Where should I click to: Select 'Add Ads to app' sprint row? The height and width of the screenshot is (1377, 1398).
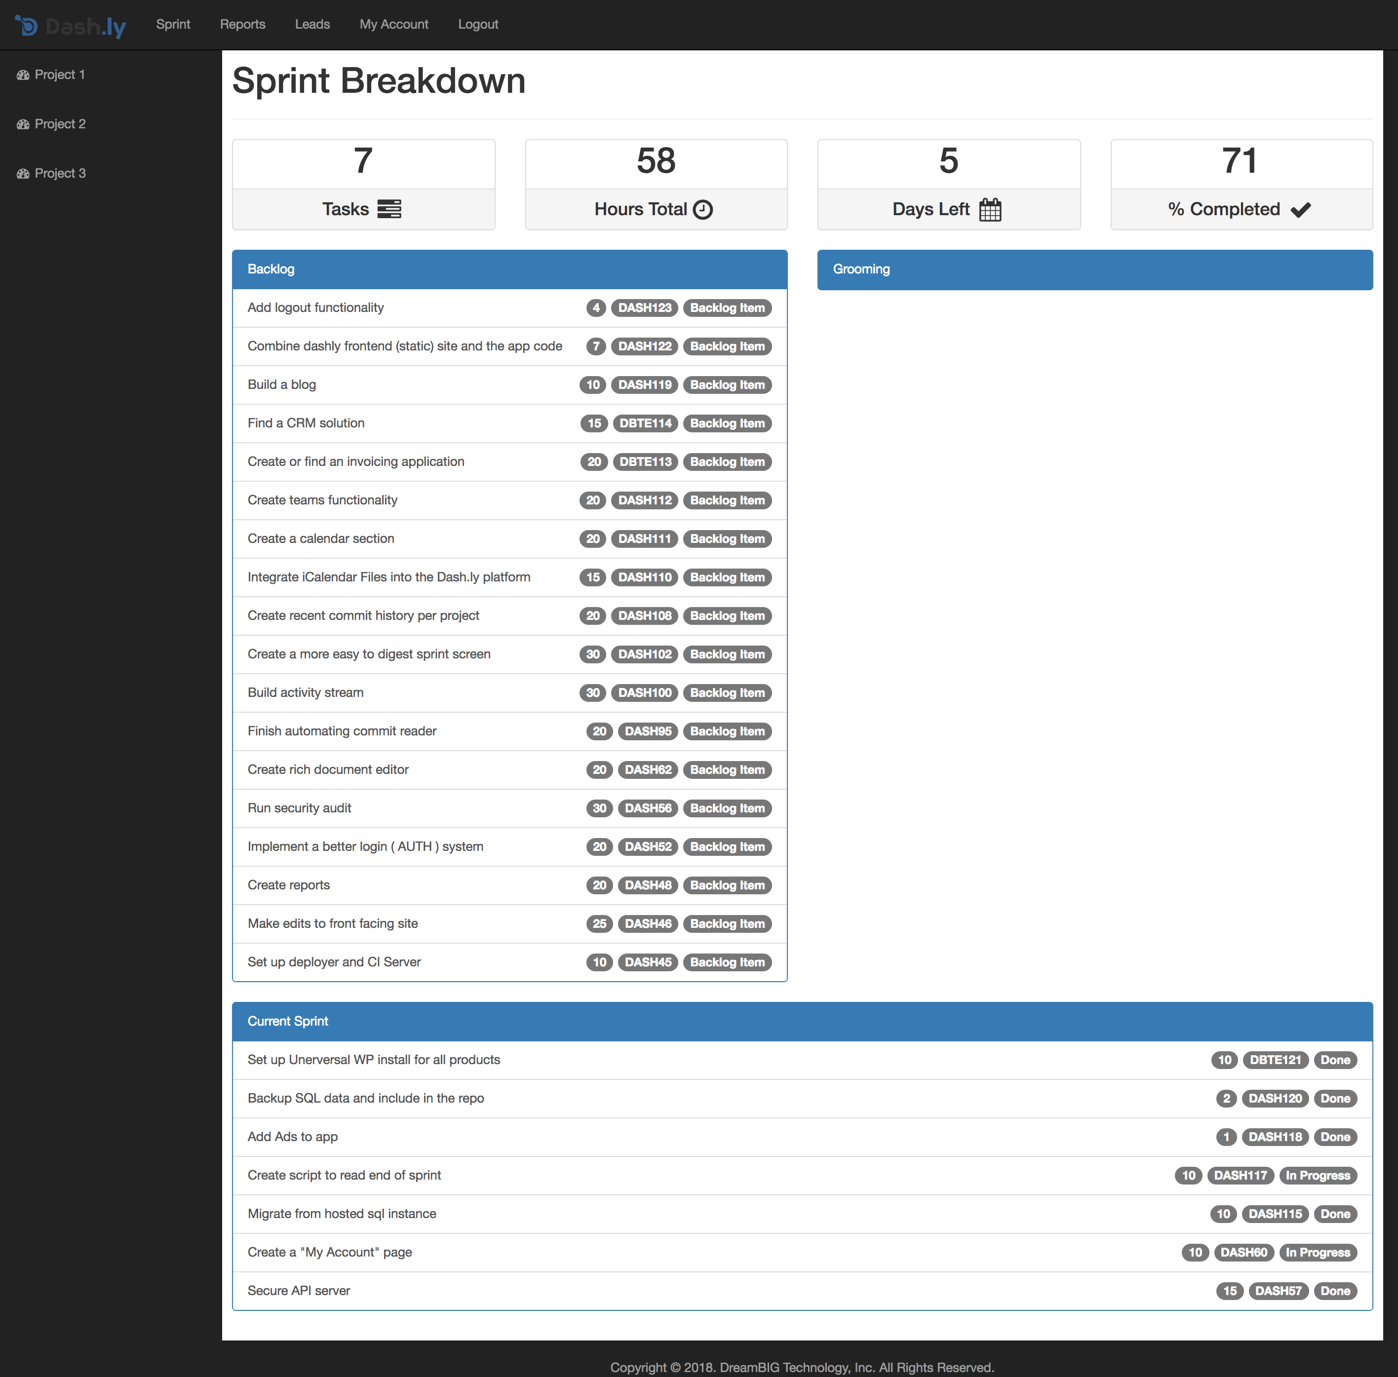(802, 1137)
